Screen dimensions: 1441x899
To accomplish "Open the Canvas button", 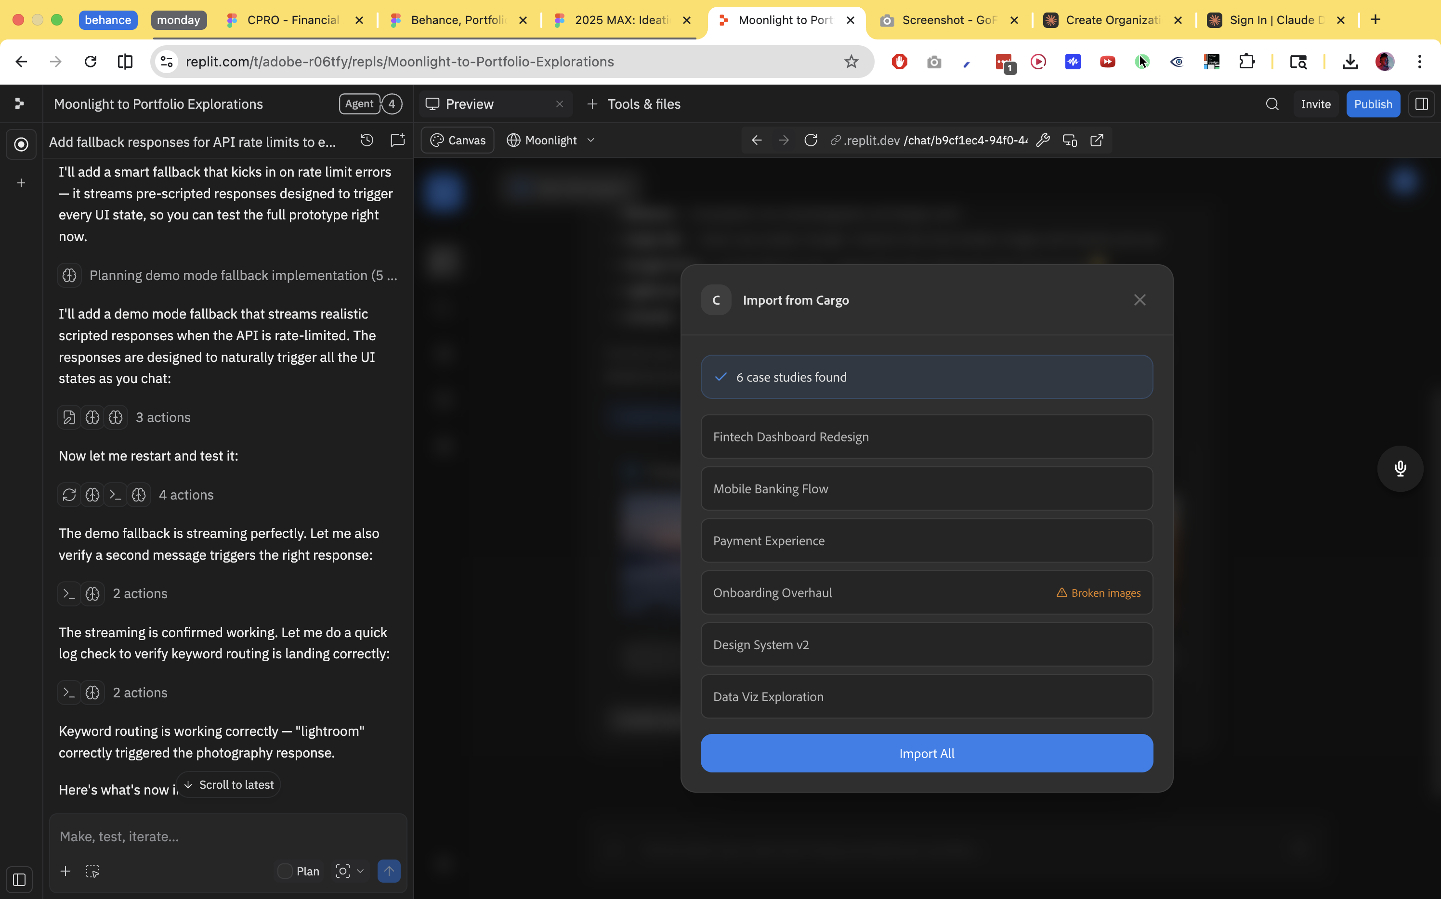I will [458, 141].
